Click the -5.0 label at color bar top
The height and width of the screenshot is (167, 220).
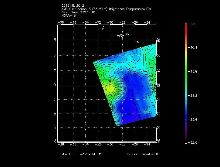[193, 24]
